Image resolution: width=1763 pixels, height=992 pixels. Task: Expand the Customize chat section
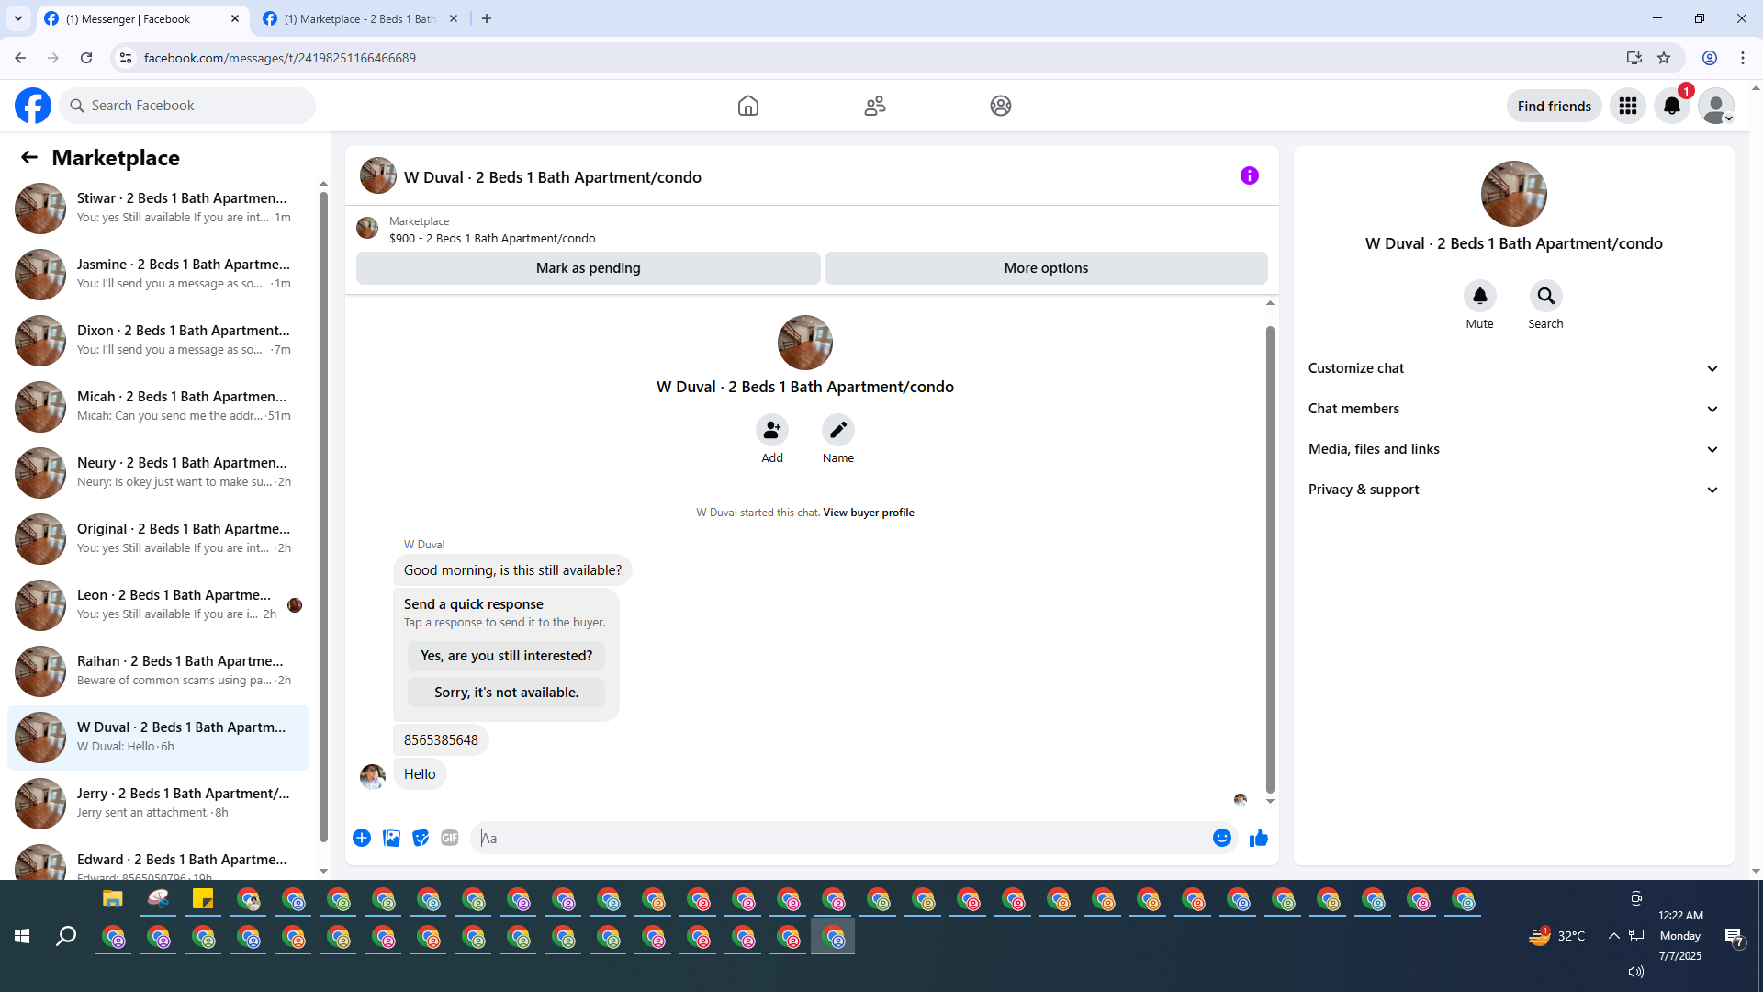tap(1512, 368)
